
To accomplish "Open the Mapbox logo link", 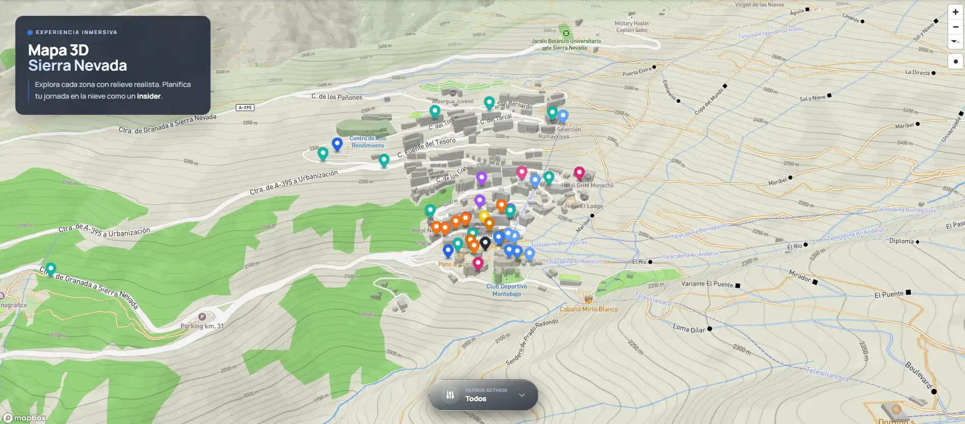I will tap(25, 418).
